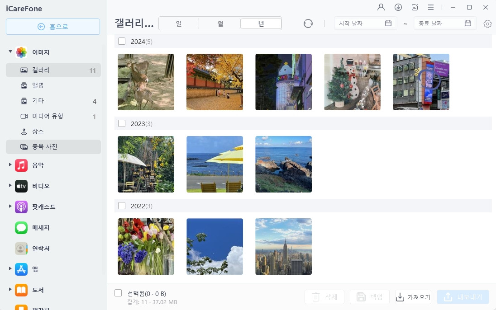Open 기타 in the sidebar

tap(53, 101)
